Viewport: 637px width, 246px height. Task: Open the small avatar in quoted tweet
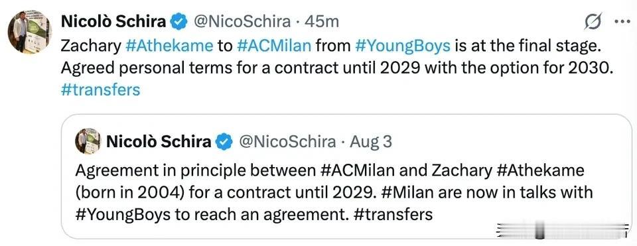[88, 141]
